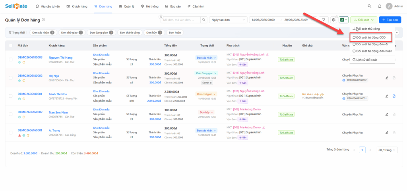Select all orders with header checkbox
The width and height of the screenshot is (407, 191).
[11, 45]
